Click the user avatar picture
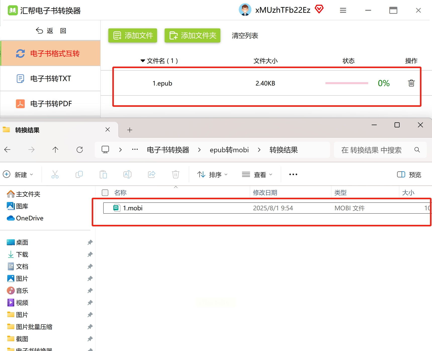This screenshot has width=432, height=351. [245, 10]
